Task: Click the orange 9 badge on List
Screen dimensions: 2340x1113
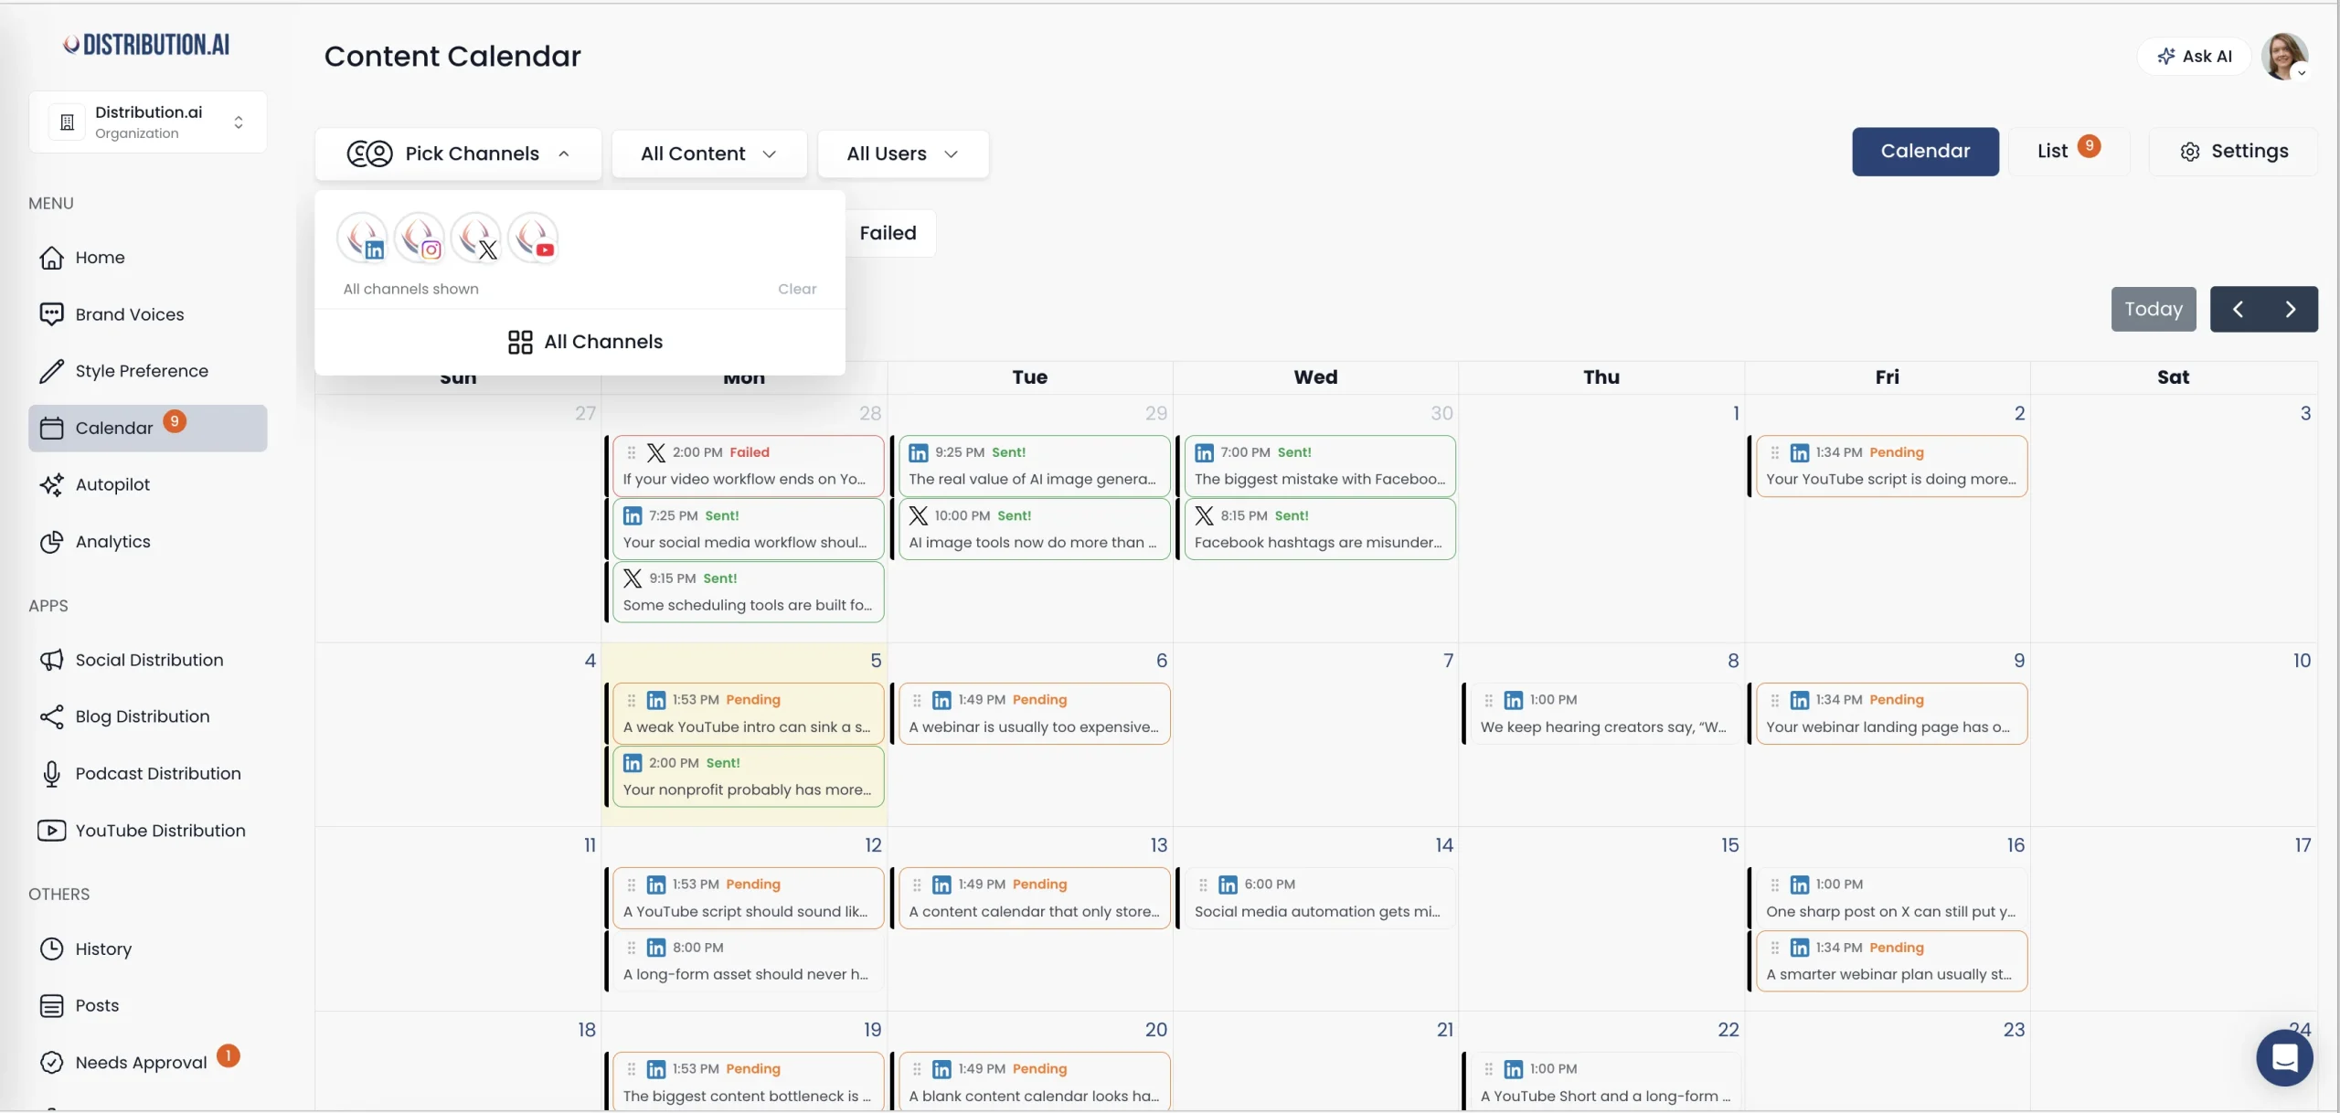Action: click(x=2089, y=146)
